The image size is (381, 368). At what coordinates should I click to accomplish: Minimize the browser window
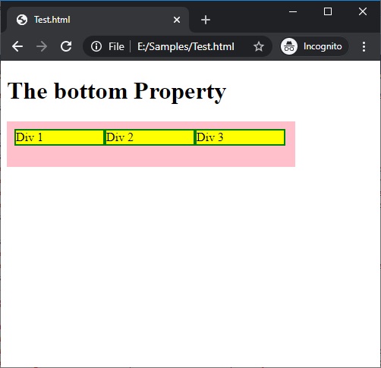293,11
